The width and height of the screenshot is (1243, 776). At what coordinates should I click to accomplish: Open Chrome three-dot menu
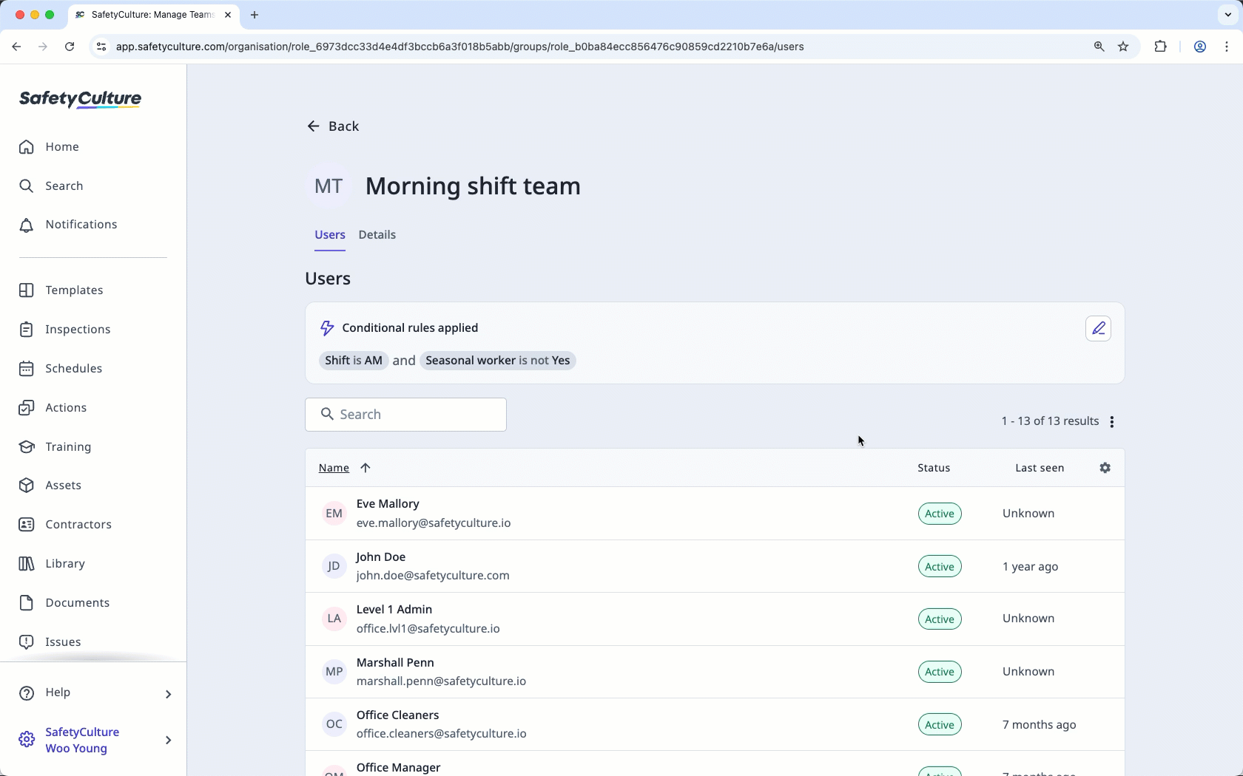pos(1227,47)
